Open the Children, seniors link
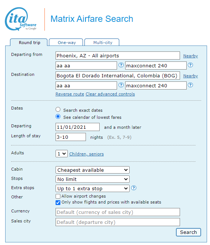Image resolution: width=210 pixels, height=245 pixels. coord(86,154)
